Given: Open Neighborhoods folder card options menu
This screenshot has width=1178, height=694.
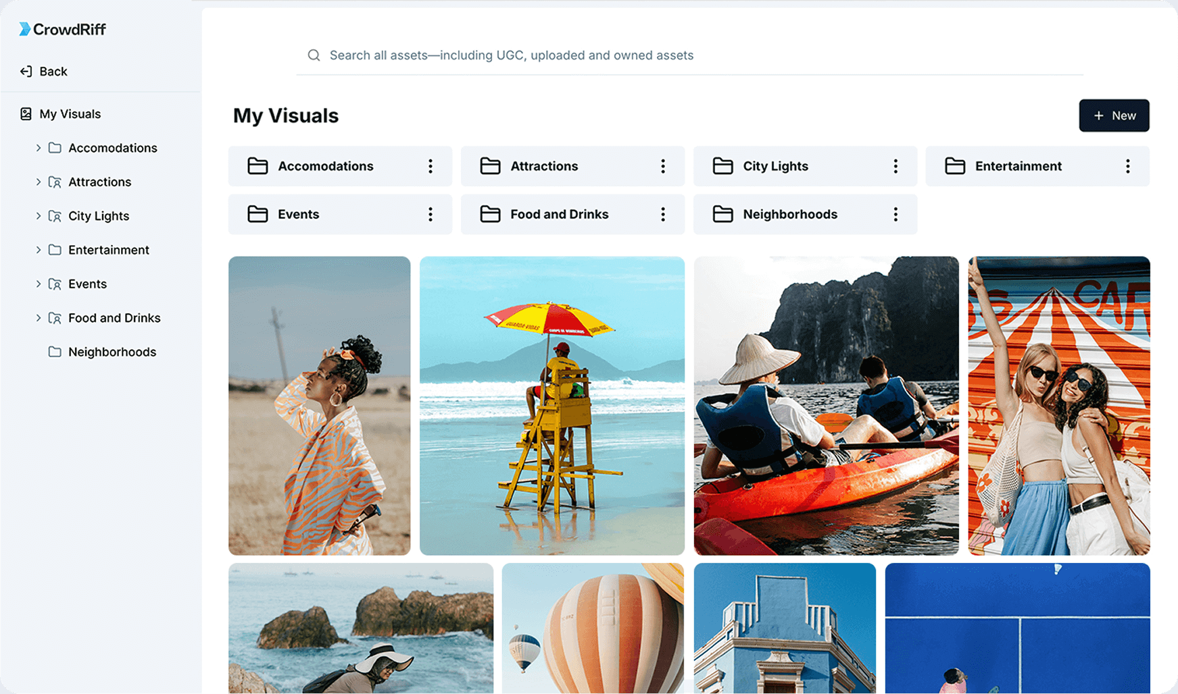Looking at the screenshot, I should [895, 214].
